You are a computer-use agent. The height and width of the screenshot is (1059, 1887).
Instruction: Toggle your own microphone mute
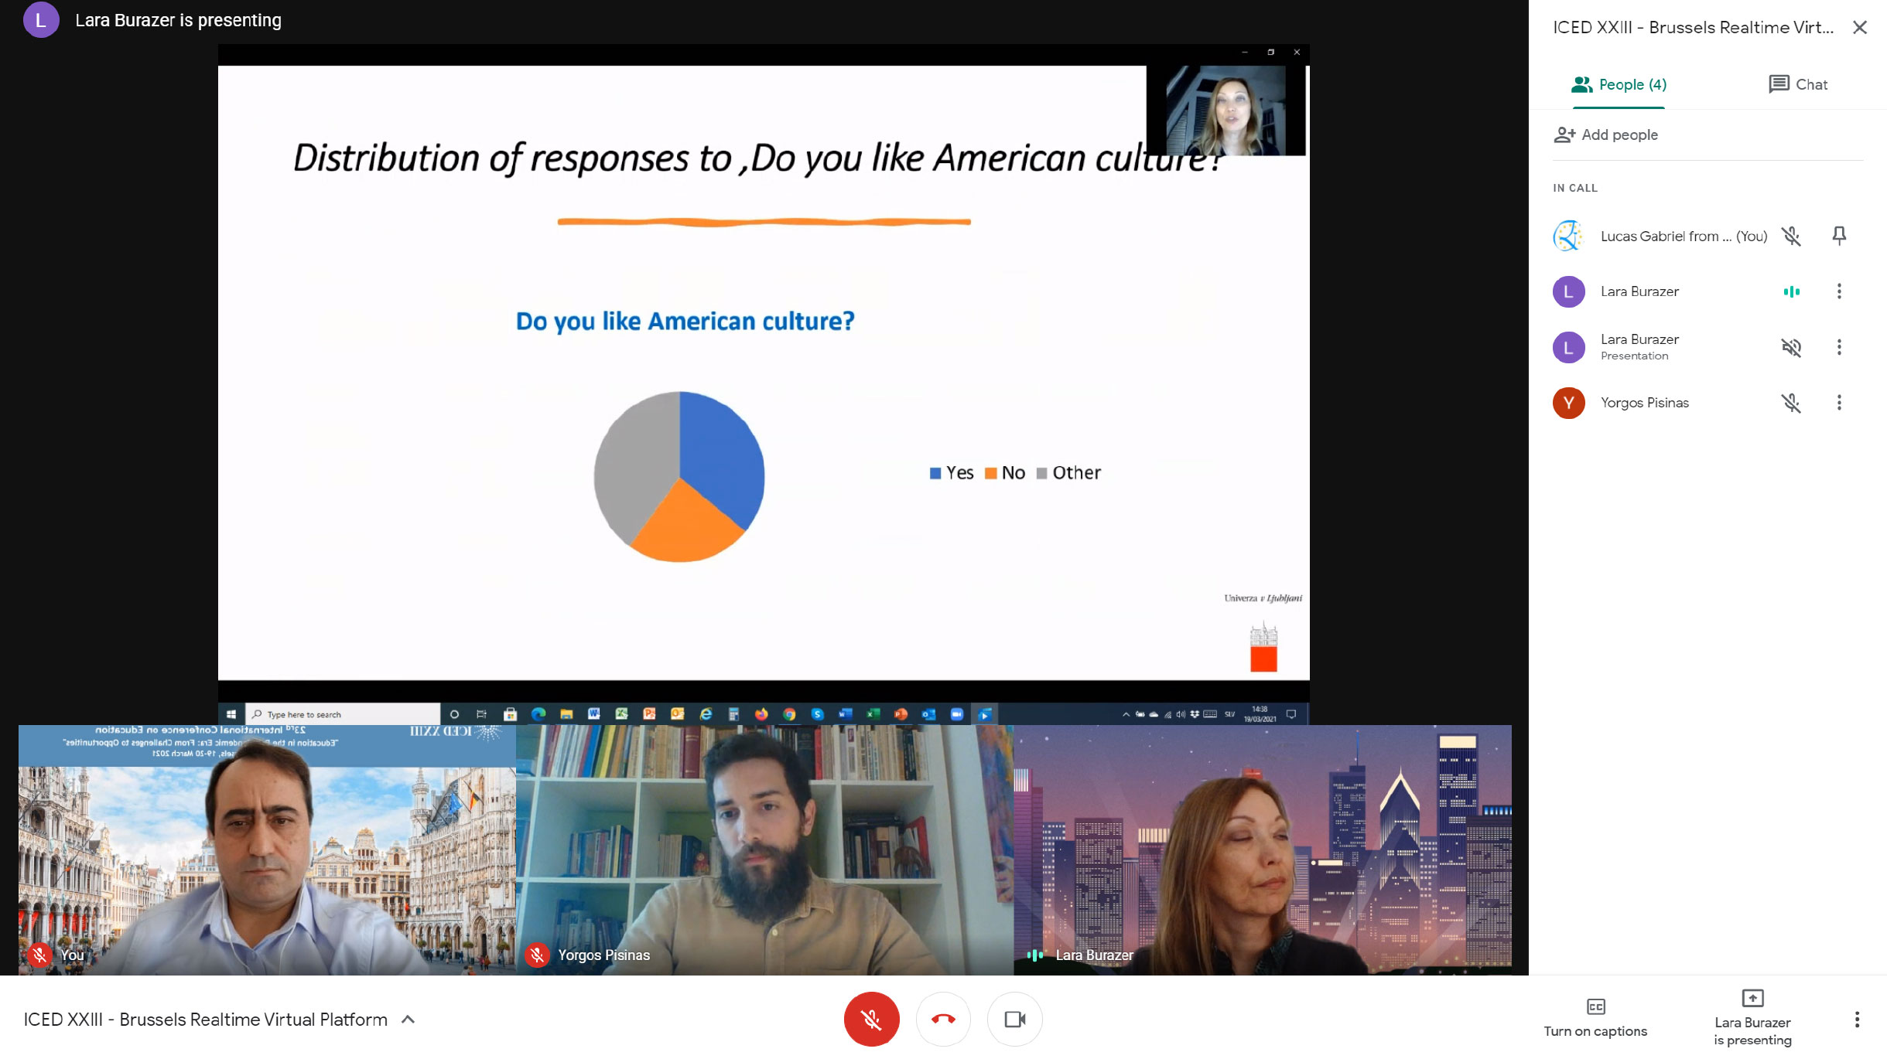tap(871, 1017)
